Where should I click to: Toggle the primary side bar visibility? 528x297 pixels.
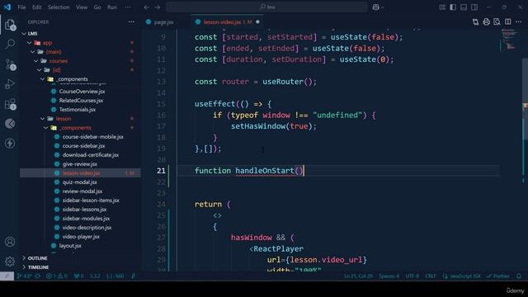point(453,7)
